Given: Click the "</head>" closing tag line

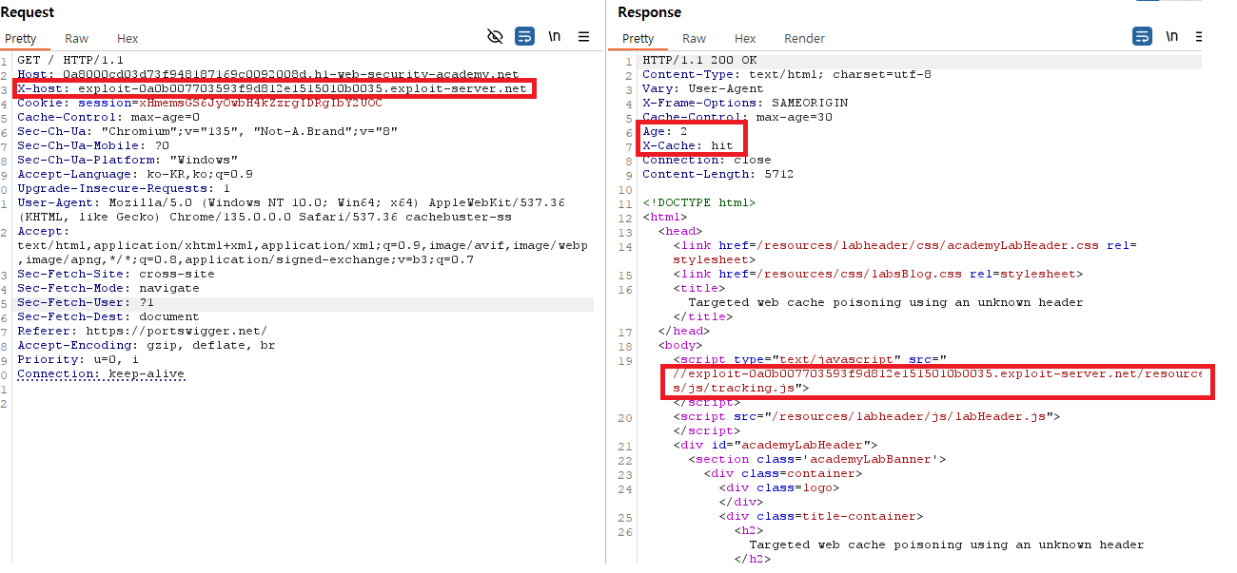Looking at the screenshot, I should (x=684, y=331).
